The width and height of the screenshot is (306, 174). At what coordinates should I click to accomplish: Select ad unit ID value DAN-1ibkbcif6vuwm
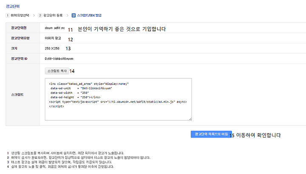click(x=59, y=59)
